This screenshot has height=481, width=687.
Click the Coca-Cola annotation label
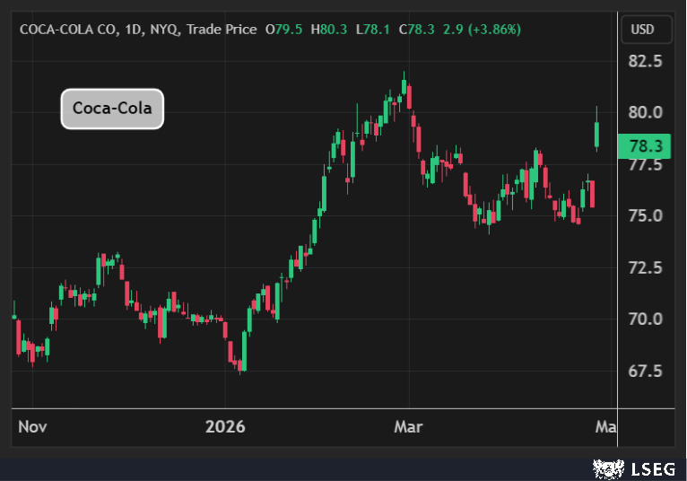click(112, 109)
